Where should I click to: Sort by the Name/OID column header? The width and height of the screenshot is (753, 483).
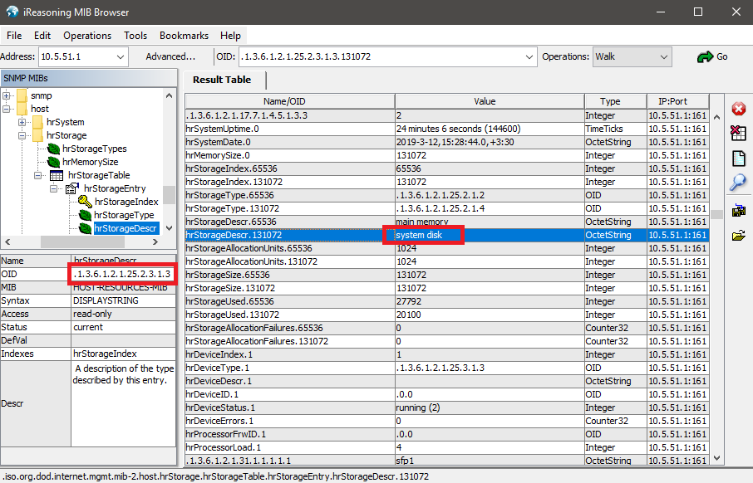click(x=289, y=101)
